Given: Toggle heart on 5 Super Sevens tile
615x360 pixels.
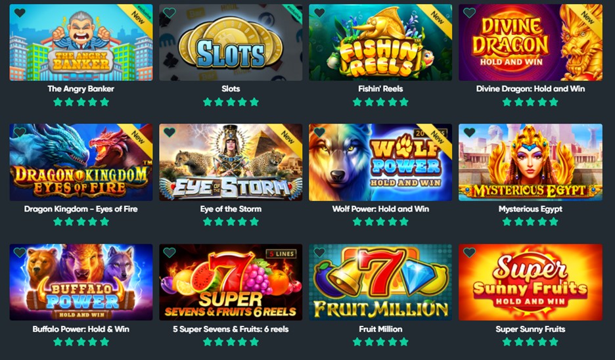Looking at the screenshot, I should coord(170,252).
